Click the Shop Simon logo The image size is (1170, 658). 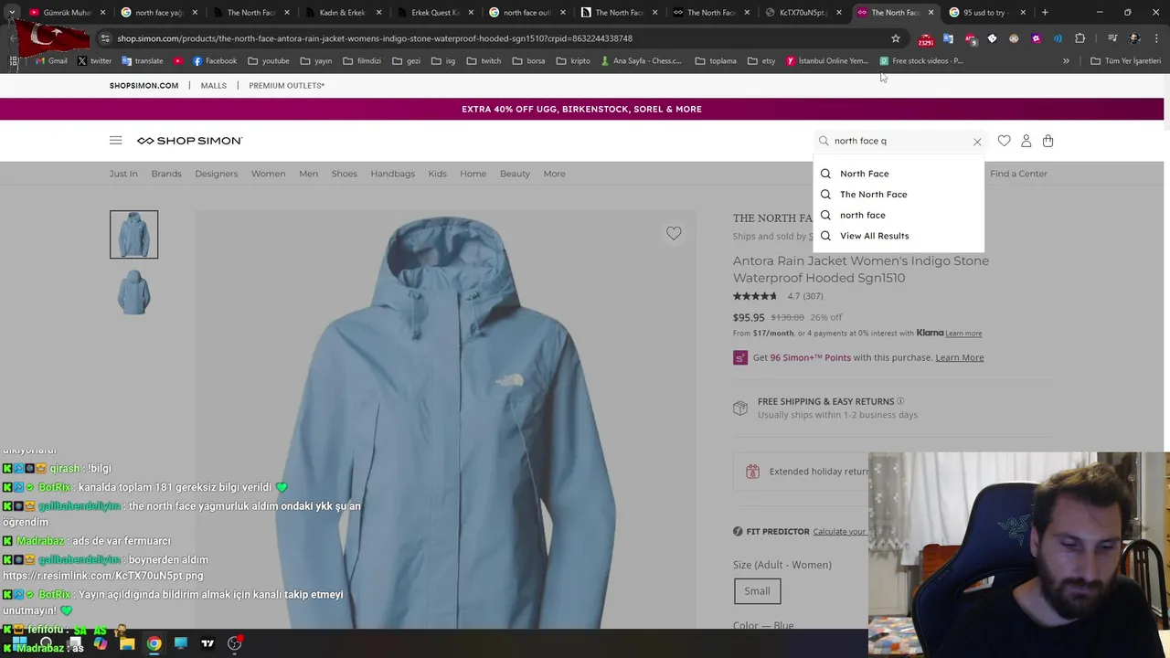click(189, 141)
